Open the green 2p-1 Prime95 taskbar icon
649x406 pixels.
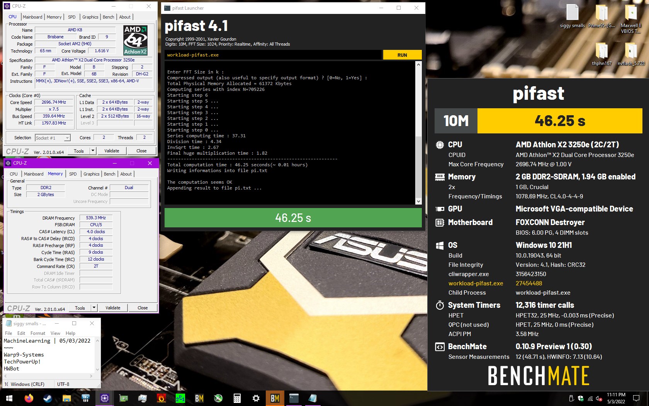click(180, 398)
